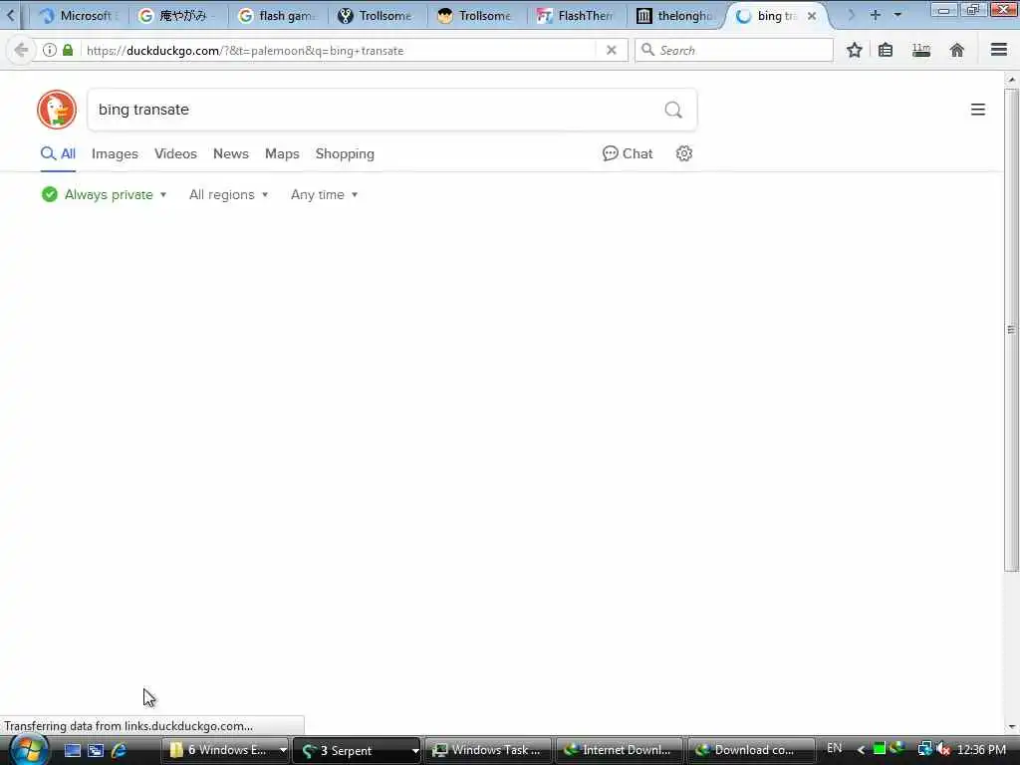This screenshot has height=765, width=1020.
Task: Switch to the flash gam... Google tab
Action: (279, 16)
